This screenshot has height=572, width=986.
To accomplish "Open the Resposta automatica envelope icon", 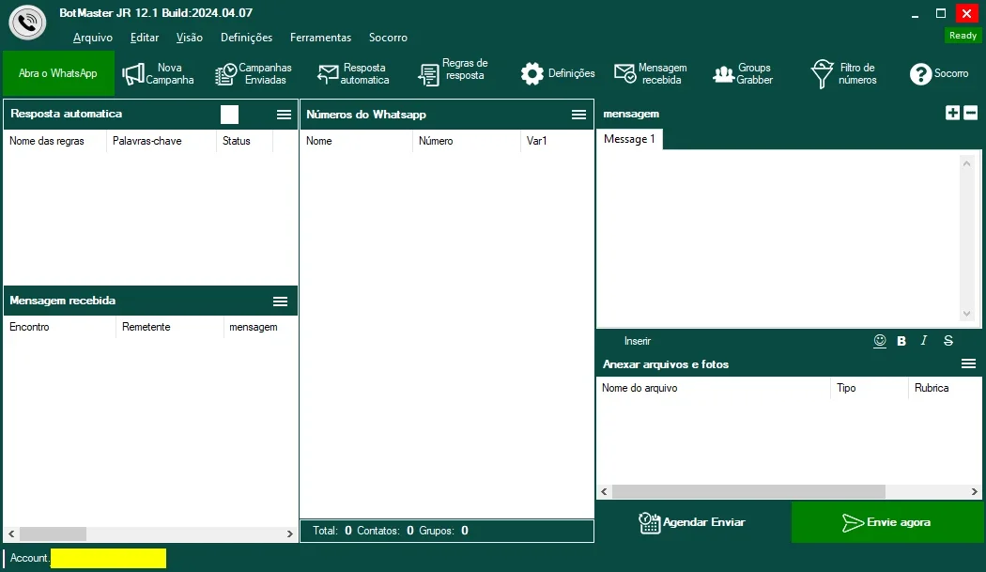I will click(x=328, y=73).
